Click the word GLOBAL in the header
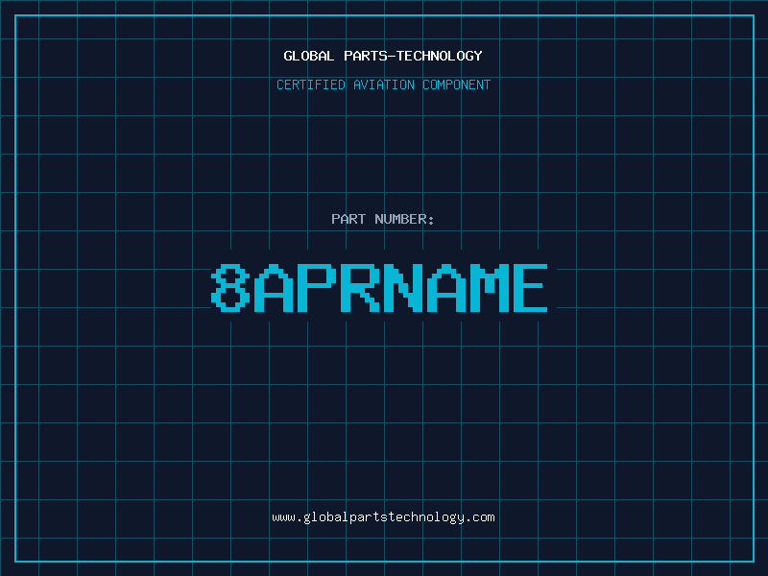This screenshot has height=576, width=768. click(309, 56)
